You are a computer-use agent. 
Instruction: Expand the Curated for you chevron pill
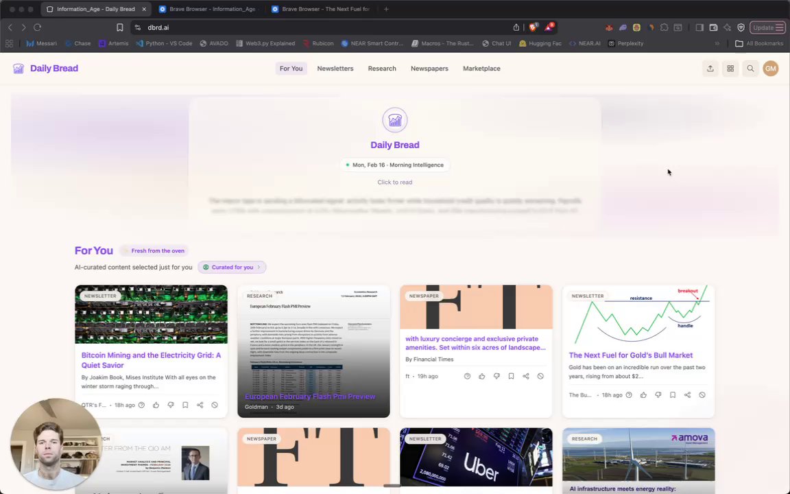(x=232, y=267)
